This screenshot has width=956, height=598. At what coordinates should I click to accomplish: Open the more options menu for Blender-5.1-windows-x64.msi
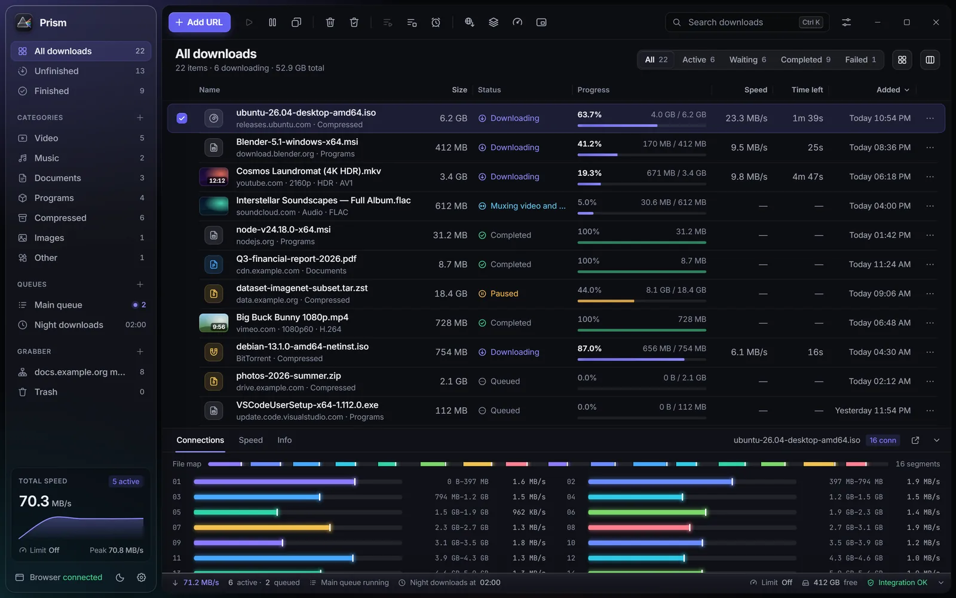click(930, 148)
